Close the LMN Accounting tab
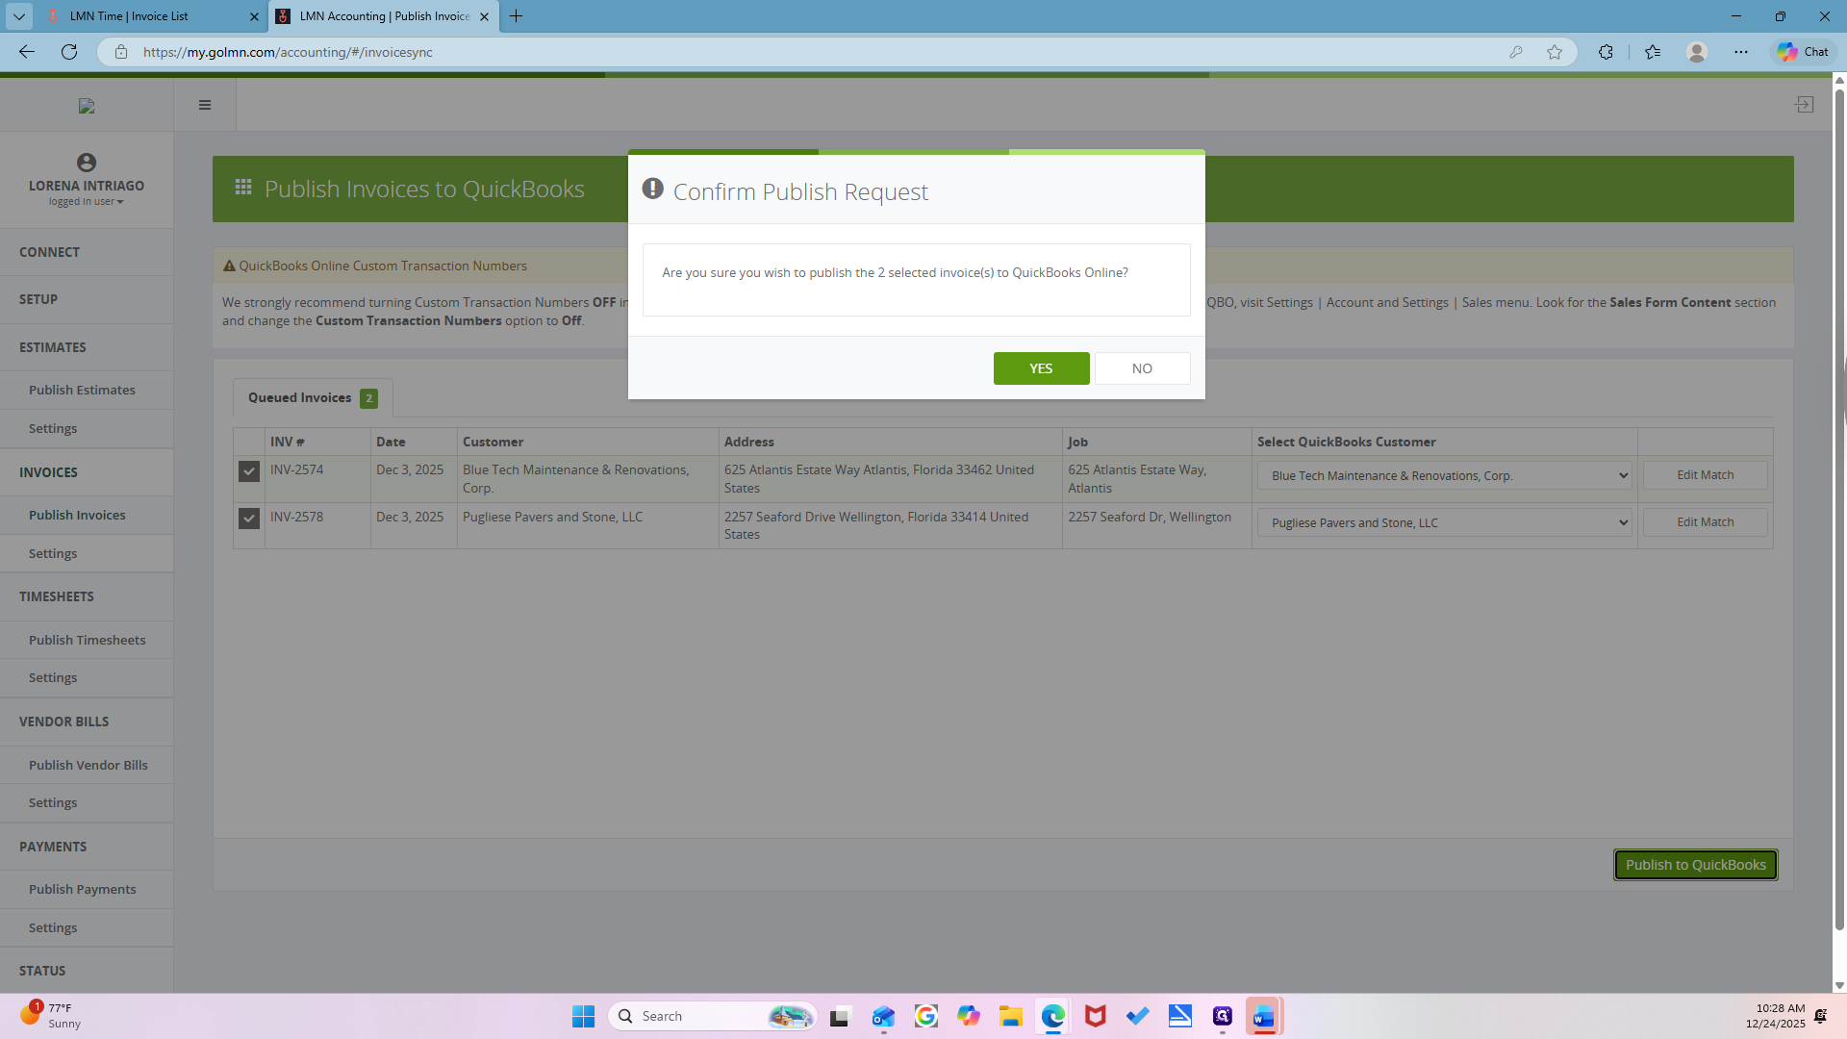The height and width of the screenshot is (1039, 1847). (484, 16)
